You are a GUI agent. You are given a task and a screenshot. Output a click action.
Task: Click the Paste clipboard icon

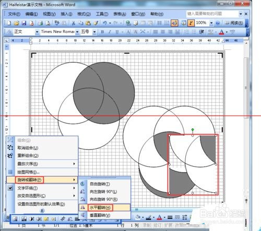point(88,23)
